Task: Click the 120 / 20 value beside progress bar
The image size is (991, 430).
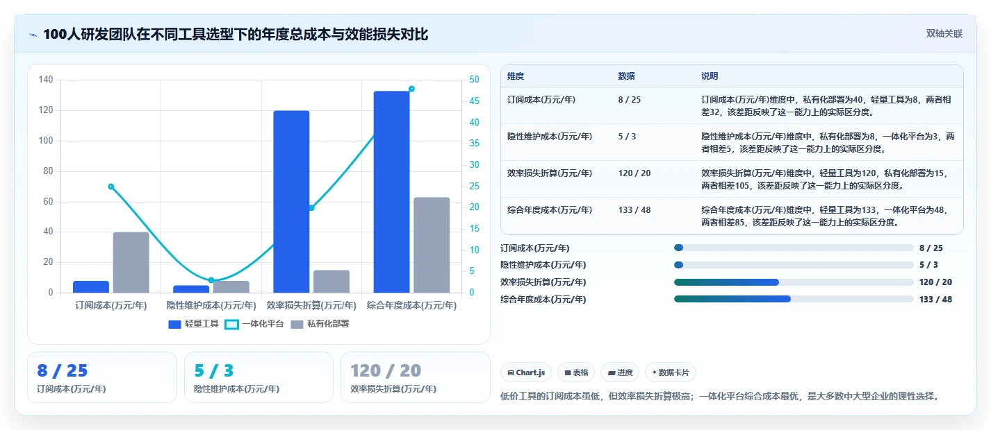Action: point(935,282)
